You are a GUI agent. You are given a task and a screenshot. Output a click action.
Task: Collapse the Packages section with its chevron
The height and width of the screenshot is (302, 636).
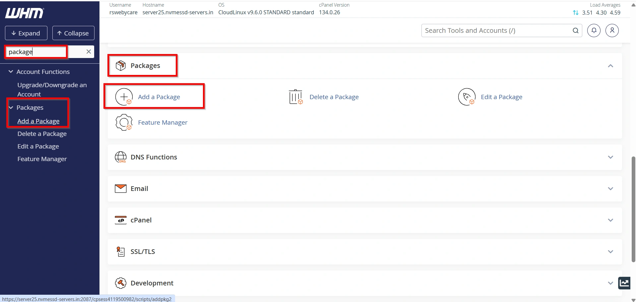point(610,66)
